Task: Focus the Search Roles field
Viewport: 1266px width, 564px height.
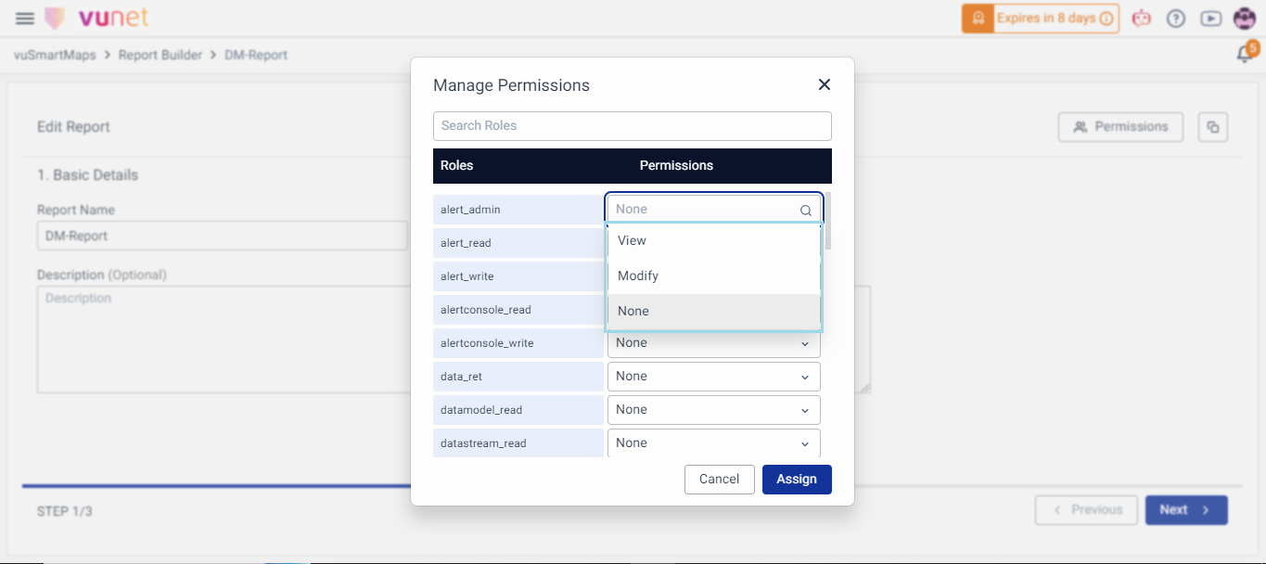Action: pyautogui.click(x=632, y=126)
